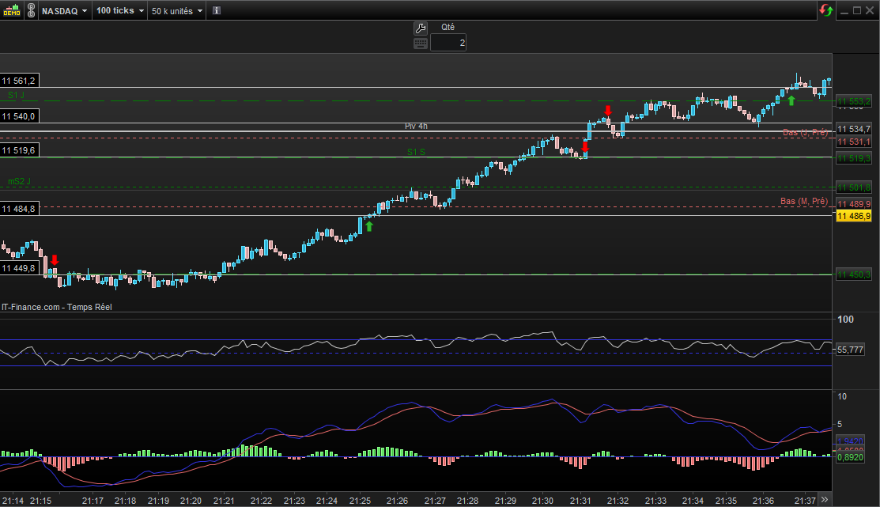
Task: Expand the 50 k unités dropdown
Action: point(176,11)
